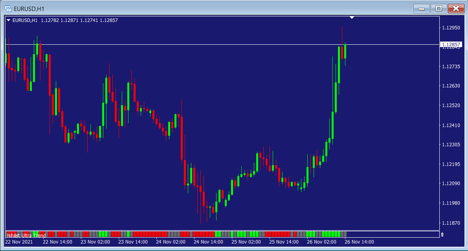Click the 1.11870 price axis label

(451, 223)
